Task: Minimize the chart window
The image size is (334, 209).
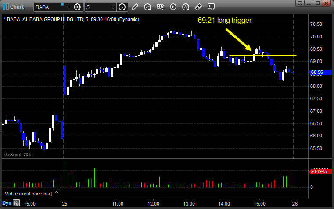Action: coord(309,3)
